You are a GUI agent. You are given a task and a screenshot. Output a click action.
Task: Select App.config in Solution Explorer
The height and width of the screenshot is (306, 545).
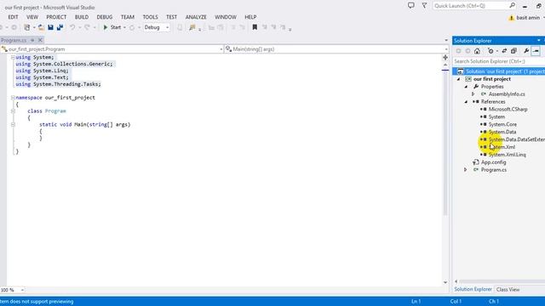click(493, 162)
